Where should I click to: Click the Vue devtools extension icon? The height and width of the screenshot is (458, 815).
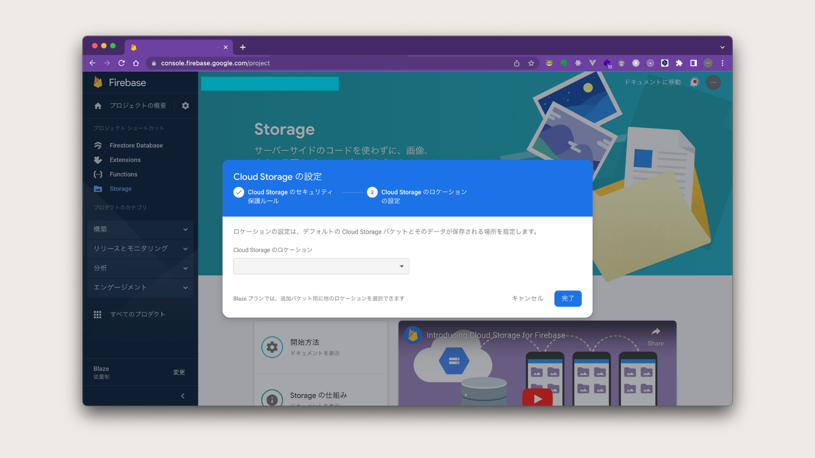point(592,63)
